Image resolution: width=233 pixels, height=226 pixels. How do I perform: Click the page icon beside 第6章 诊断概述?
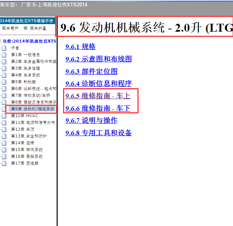point(4,89)
